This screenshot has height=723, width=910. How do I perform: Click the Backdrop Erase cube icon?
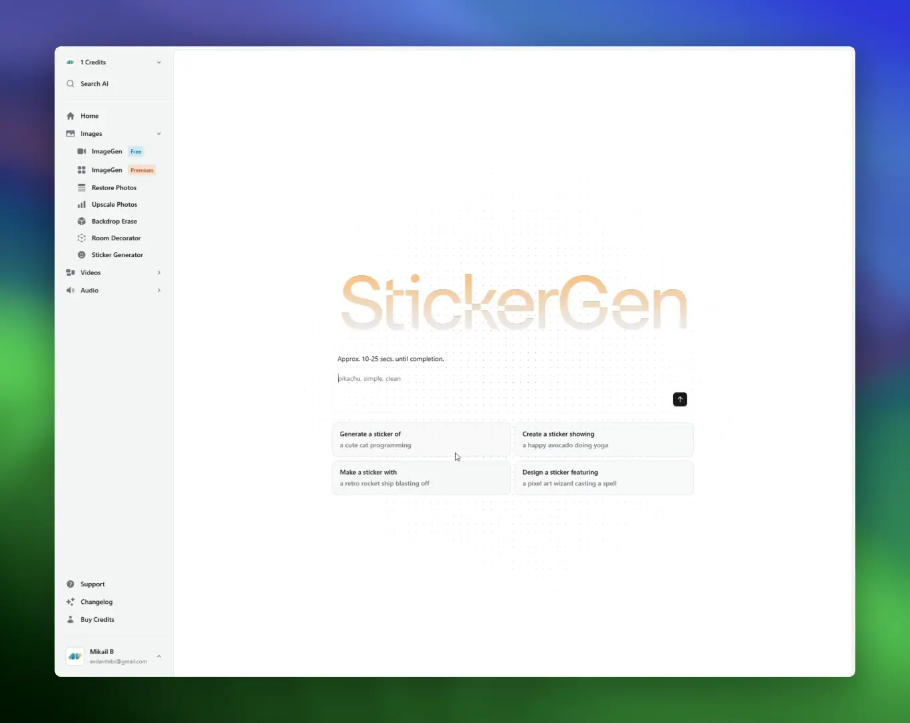pos(82,222)
